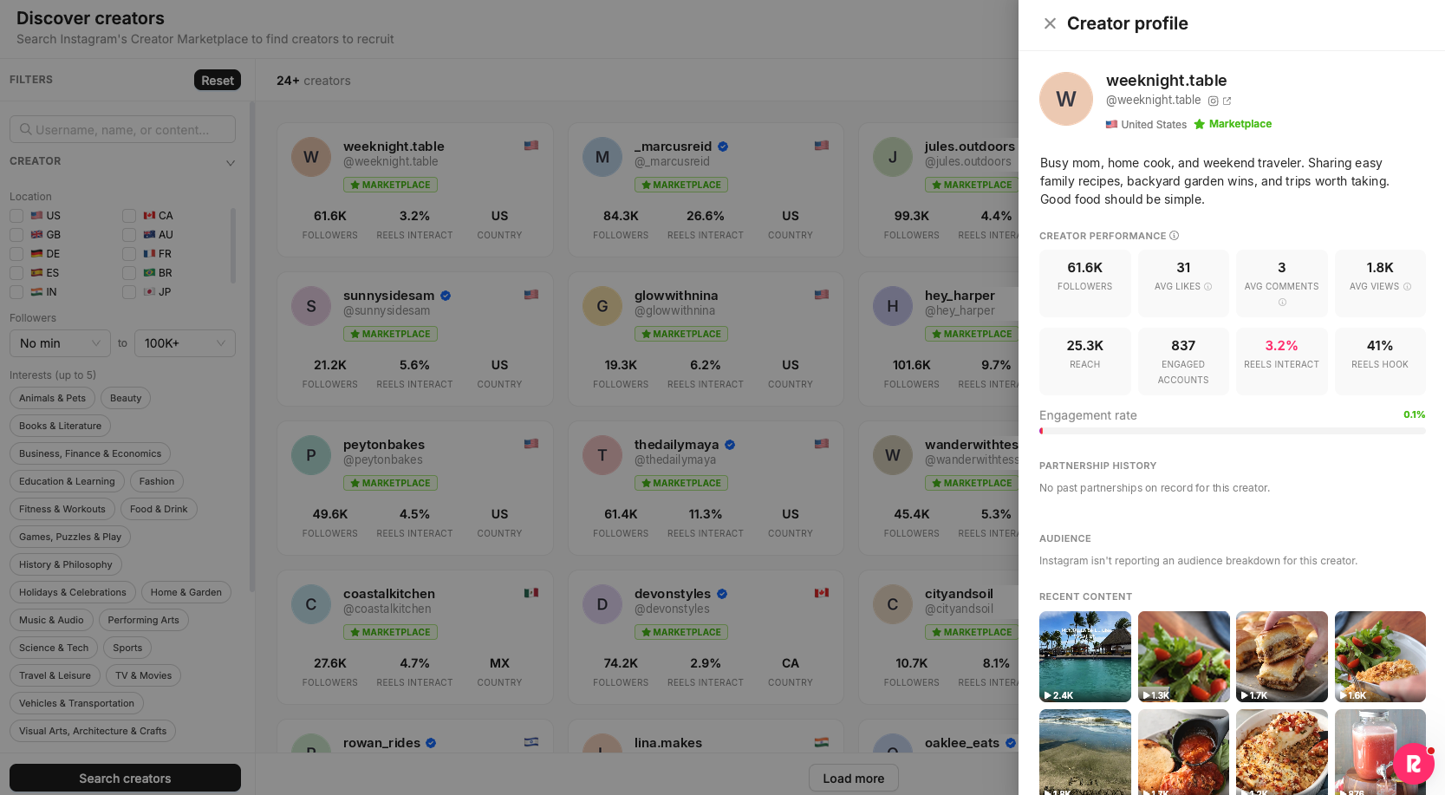The image size is (1445, 795).
Task: Open the 100K+ max followers dropdown
Action: (x=185, y=343)
